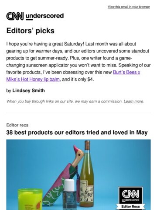
Task: Click the small blue liquid bottle
Action: (69, 195)
